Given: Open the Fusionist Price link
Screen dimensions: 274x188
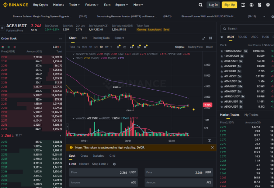Looking at the screenshot, I should 14,31.
